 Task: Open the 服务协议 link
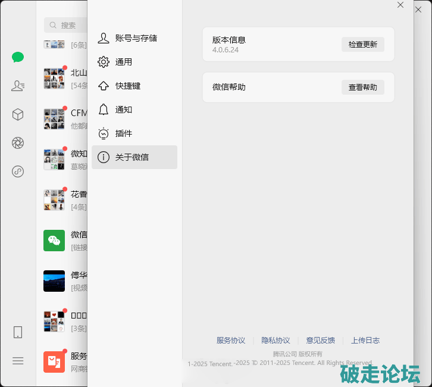coord(231,341)
